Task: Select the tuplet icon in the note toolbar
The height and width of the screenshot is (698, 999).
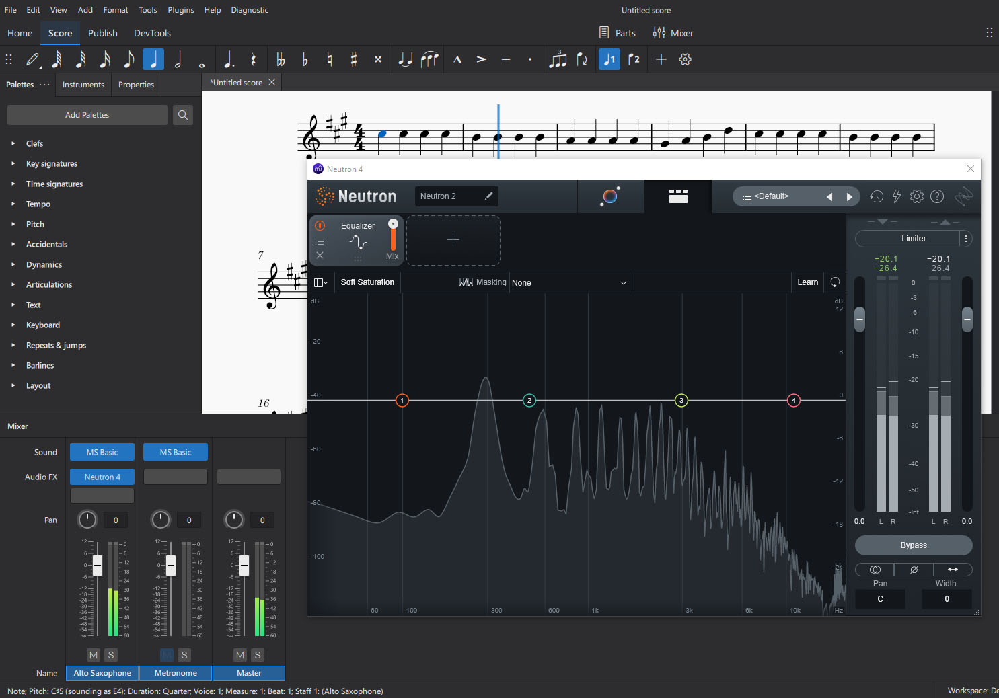Action: 558,59
